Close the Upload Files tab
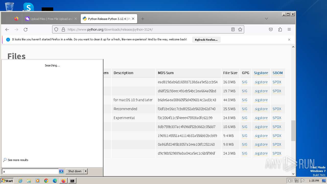This screenshot has width=327, height=184. pyautogui.click(x=76, y=19)
